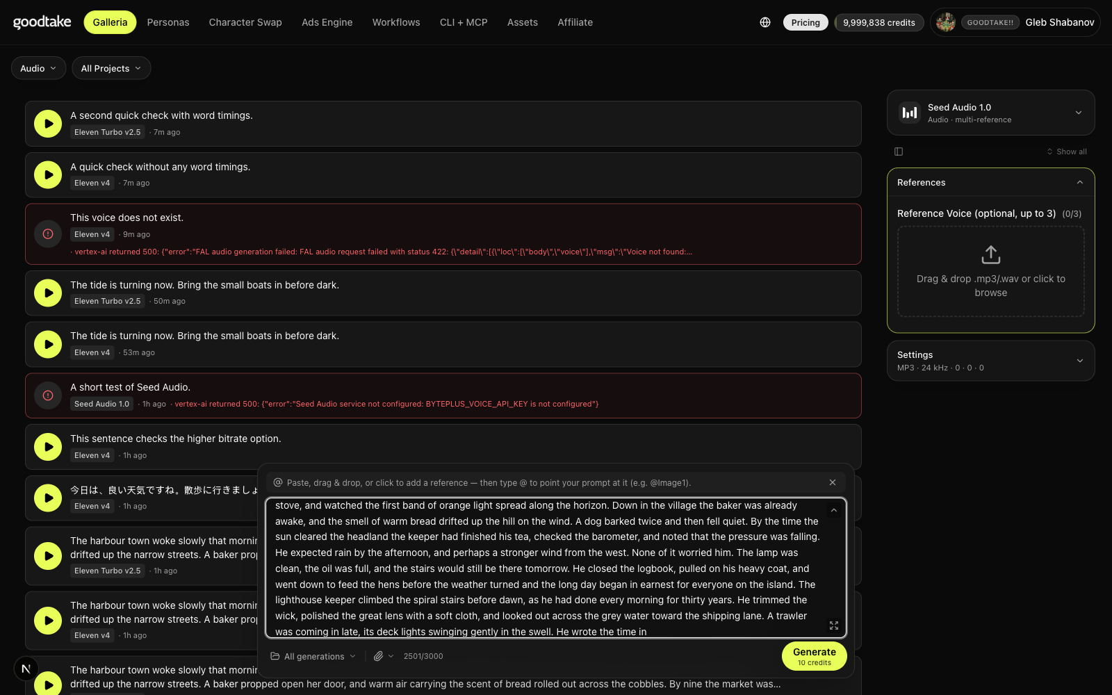1112x695 pixels.
Task: Close the reference hint bar
Action: (x=833, y=482)
